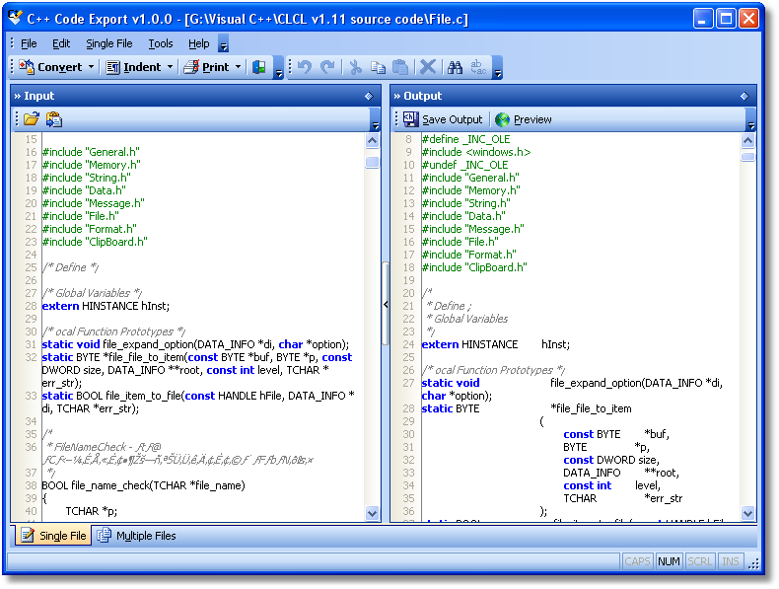
Task: Click the Save Output disk icon
Action: (x=411, y=119)
